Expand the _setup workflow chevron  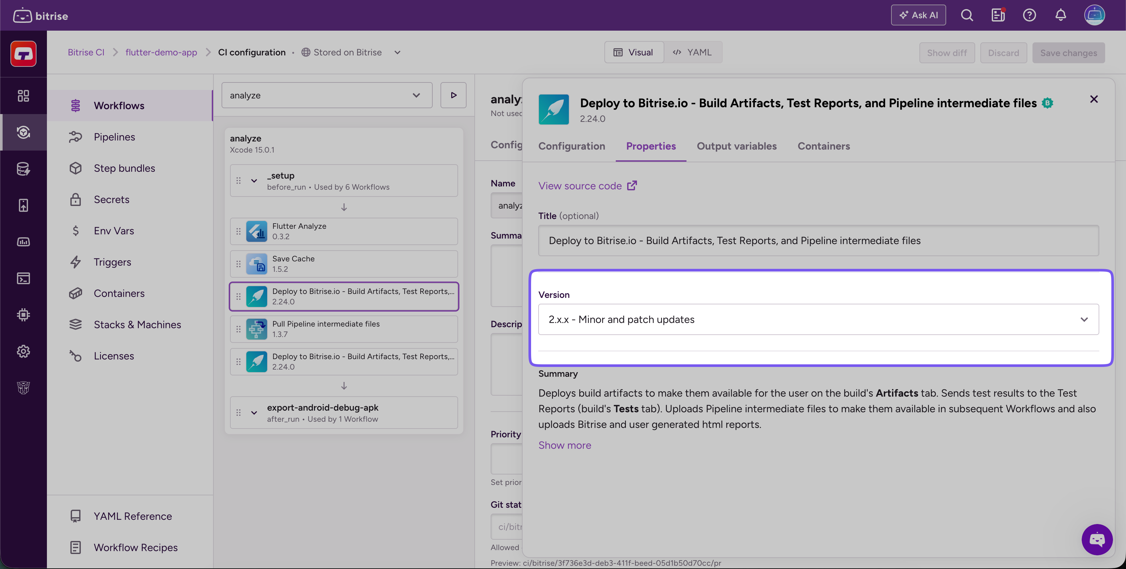pos(253,181)
